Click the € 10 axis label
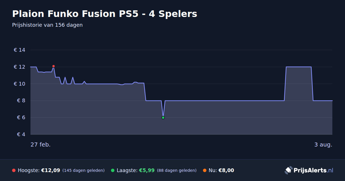This screenshot has width=345, height=181. [x=20, y=84]
